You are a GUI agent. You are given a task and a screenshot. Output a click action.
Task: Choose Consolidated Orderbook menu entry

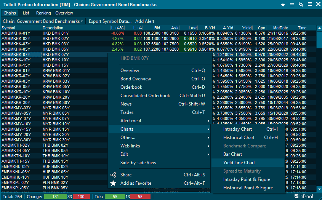(160, 96)
